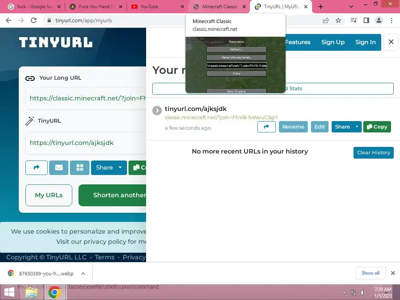Click the TinyURL logo
This screenshot has width=400, height=300.
point(55,42)
